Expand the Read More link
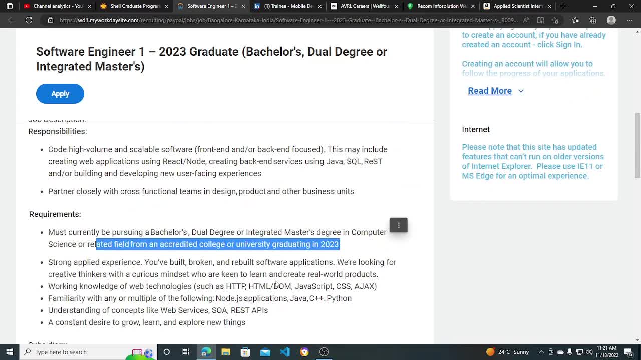 click(x=495, y=91)
